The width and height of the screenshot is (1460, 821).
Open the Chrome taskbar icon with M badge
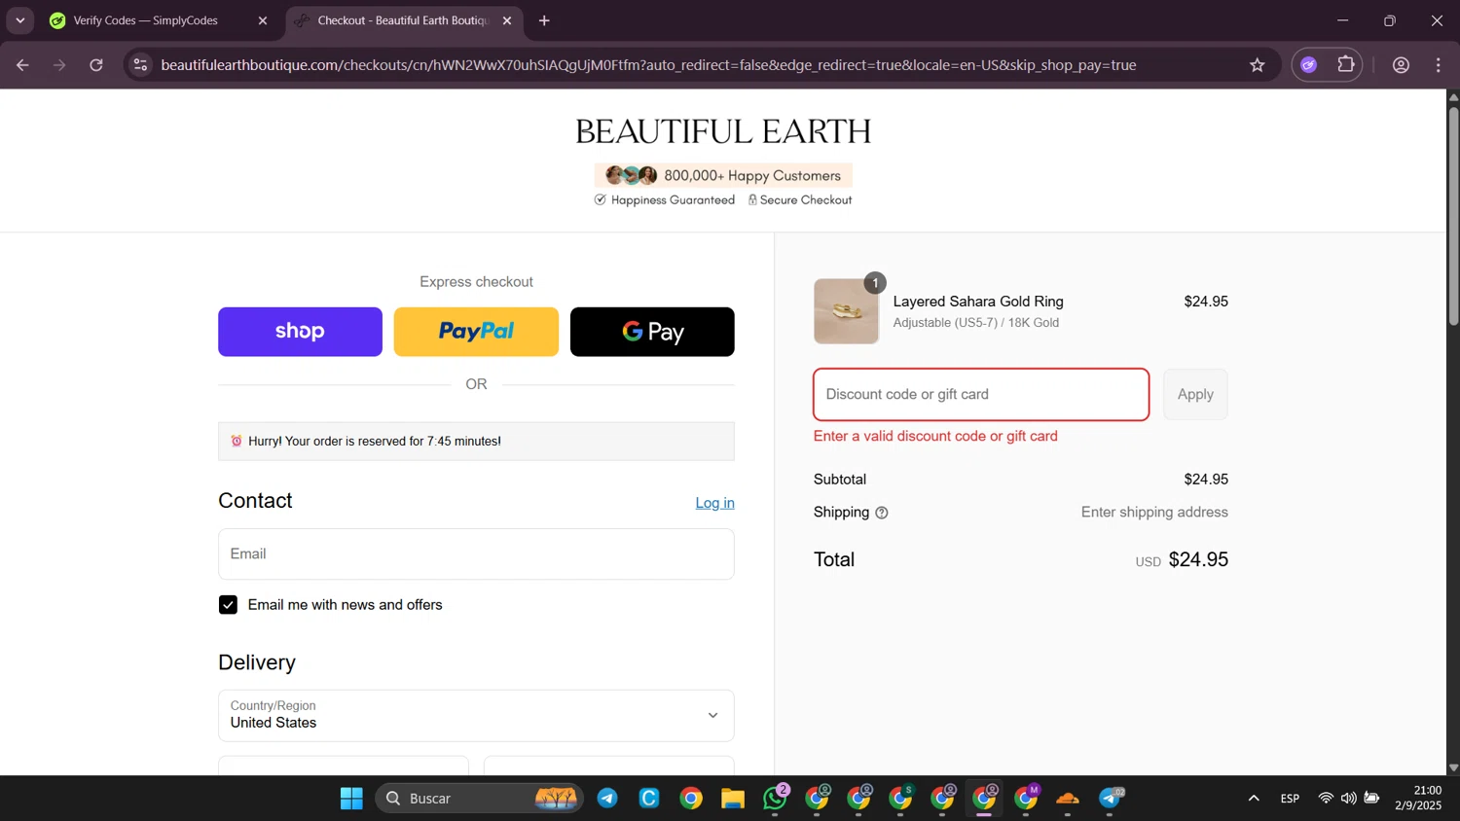pyautogui.click(x=1027, y=799)
